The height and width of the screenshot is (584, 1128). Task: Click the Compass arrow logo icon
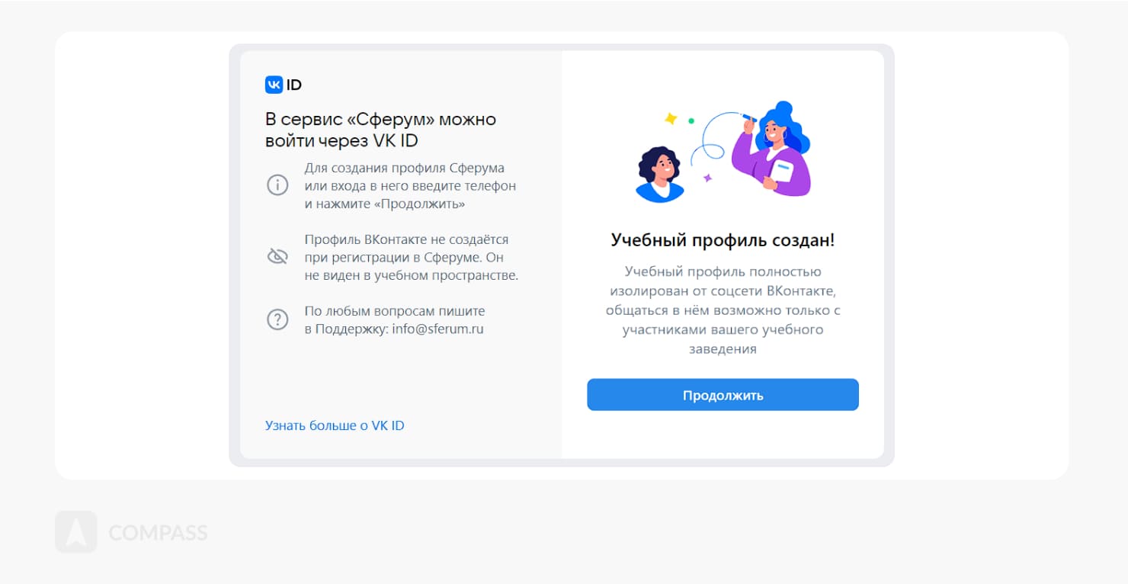[x=76, y=532]
